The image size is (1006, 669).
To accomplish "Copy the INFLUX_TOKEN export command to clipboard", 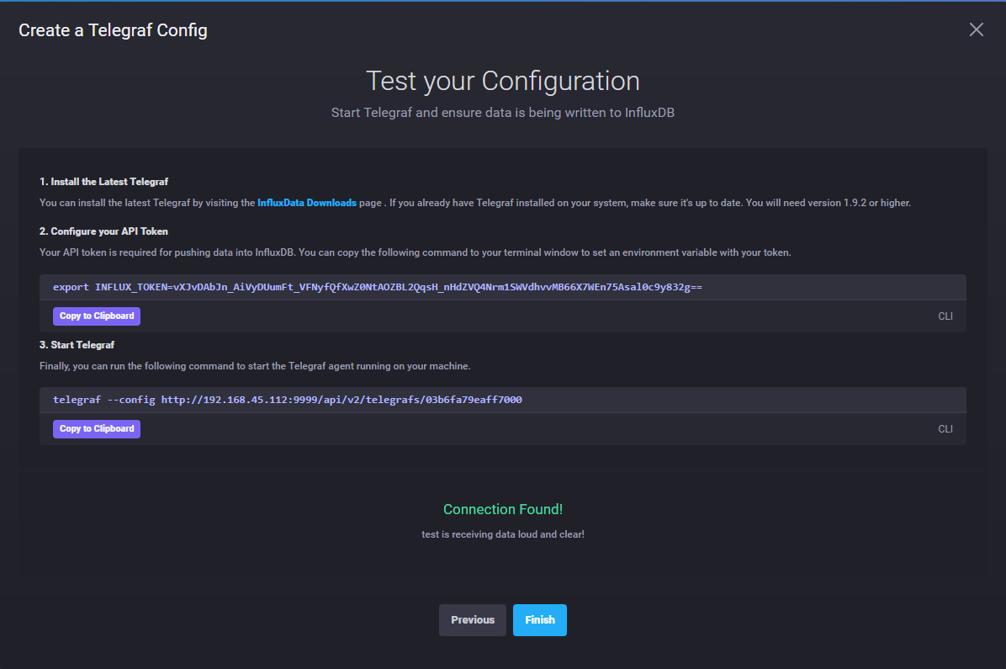I will point(96,316).
